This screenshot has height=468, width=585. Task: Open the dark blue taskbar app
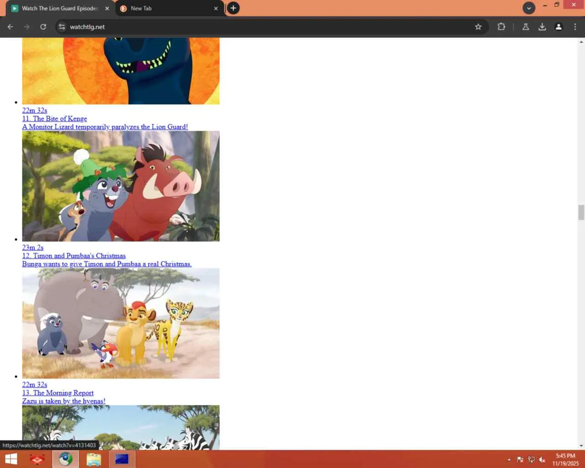click(122, 459)
